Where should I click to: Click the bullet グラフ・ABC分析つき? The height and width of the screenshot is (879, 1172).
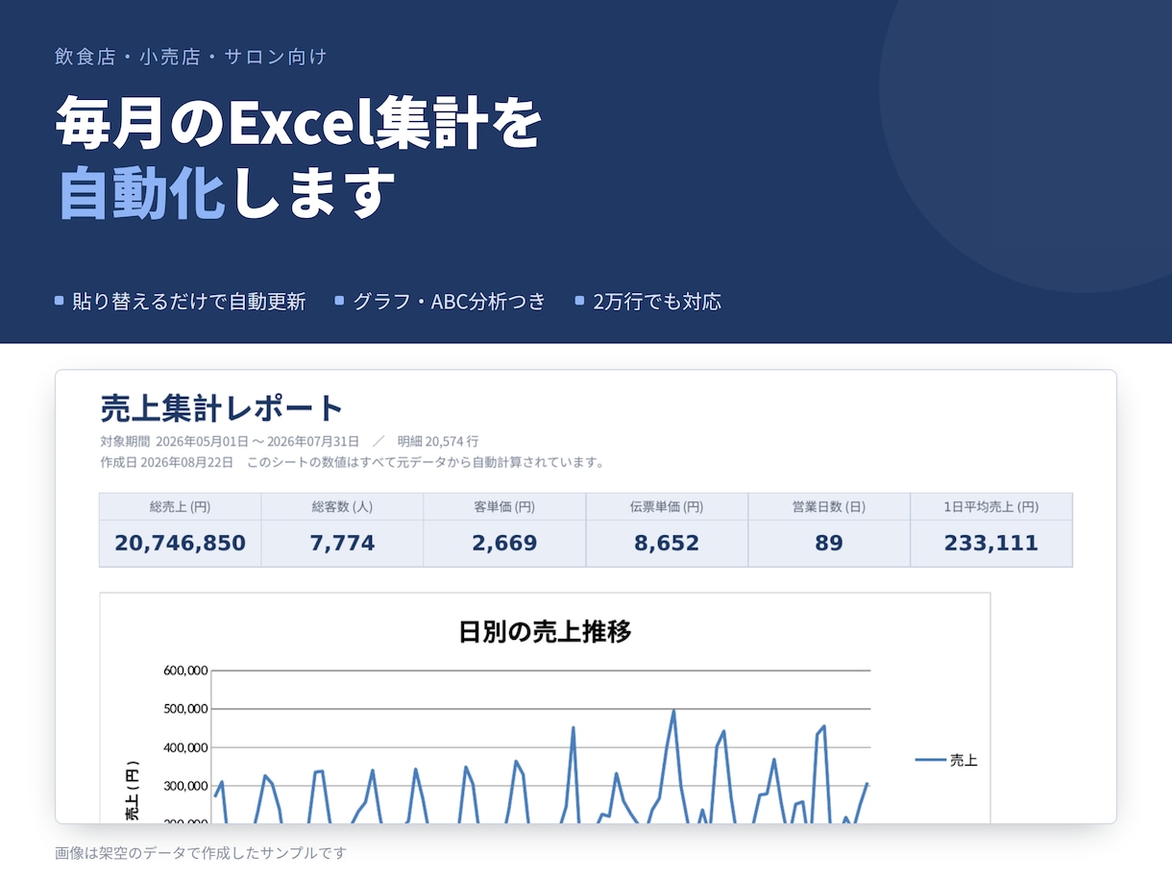pos(440,302)
